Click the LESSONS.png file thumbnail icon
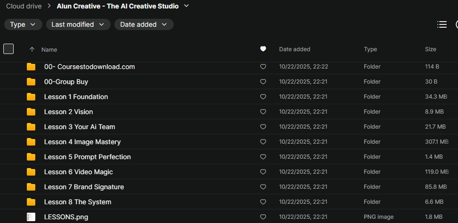Screen dimensions: 458x223 click(31, 217)
